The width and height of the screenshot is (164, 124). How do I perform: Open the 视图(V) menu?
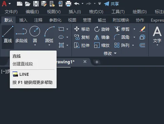tap(54, 12)
